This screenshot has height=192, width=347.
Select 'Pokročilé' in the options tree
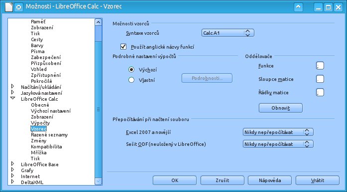(41, 81)
